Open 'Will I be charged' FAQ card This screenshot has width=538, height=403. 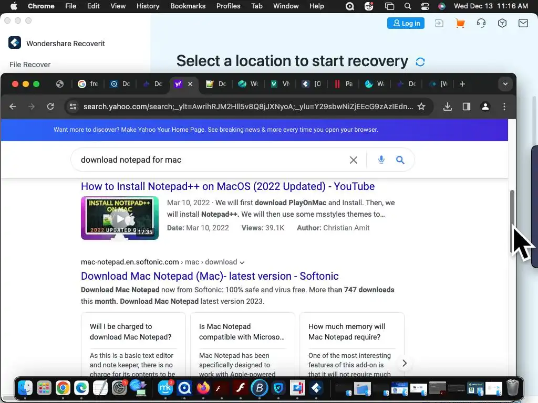click(x=133, y=344)
